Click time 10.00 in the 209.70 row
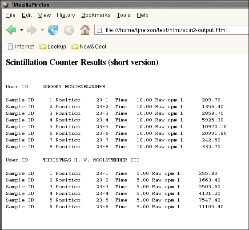 pos(144,100)
